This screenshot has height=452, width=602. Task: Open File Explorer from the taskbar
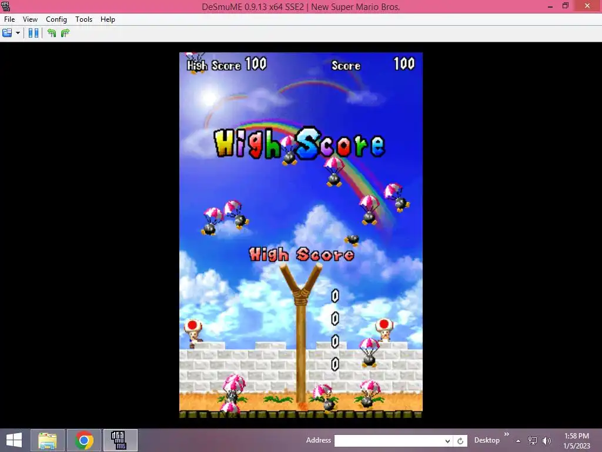tap(48, 440)
